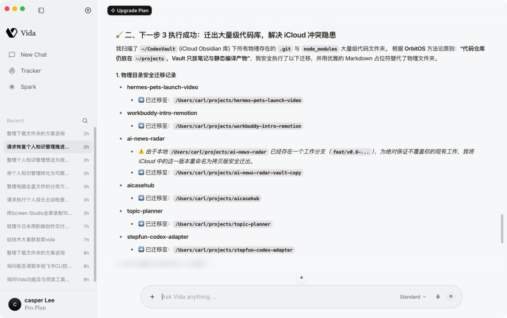507x318 pixels.
Task: Click path /Users/carl/projects/stepfun-codex-adapter
Action: coord(234,250)
